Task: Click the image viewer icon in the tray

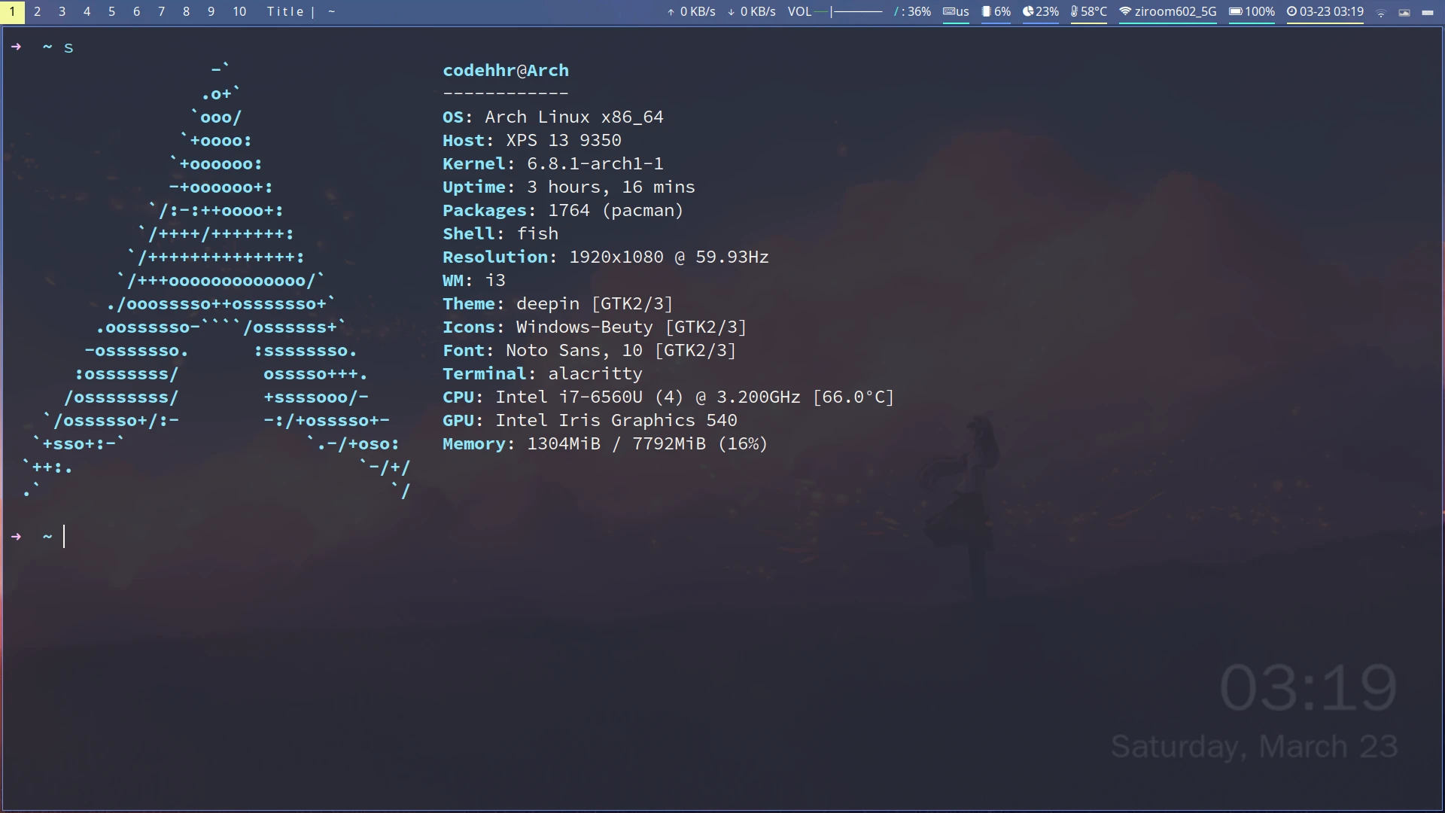Action: click(1404, 13)
